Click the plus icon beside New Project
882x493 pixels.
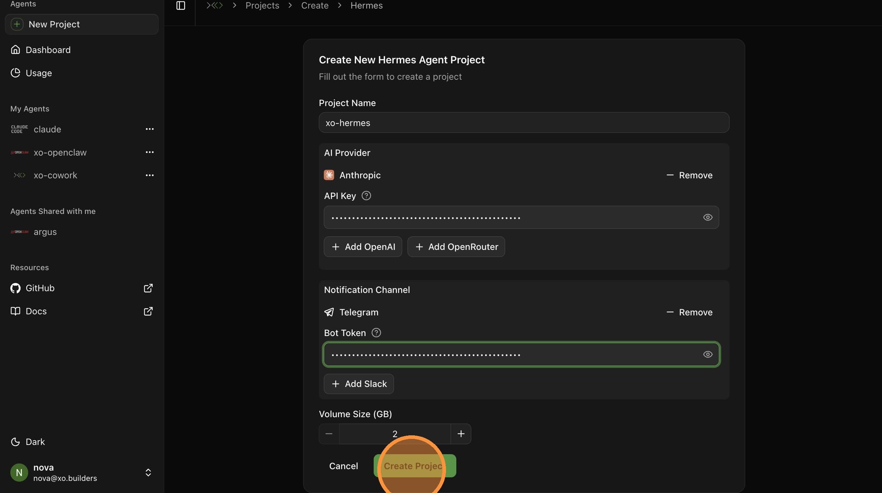click(x=17, y=24)
